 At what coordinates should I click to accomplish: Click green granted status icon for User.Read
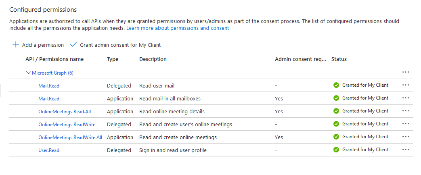point(336,150)
